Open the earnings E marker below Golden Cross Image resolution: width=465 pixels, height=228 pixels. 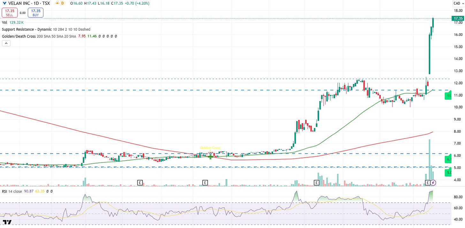click(205, 183)
